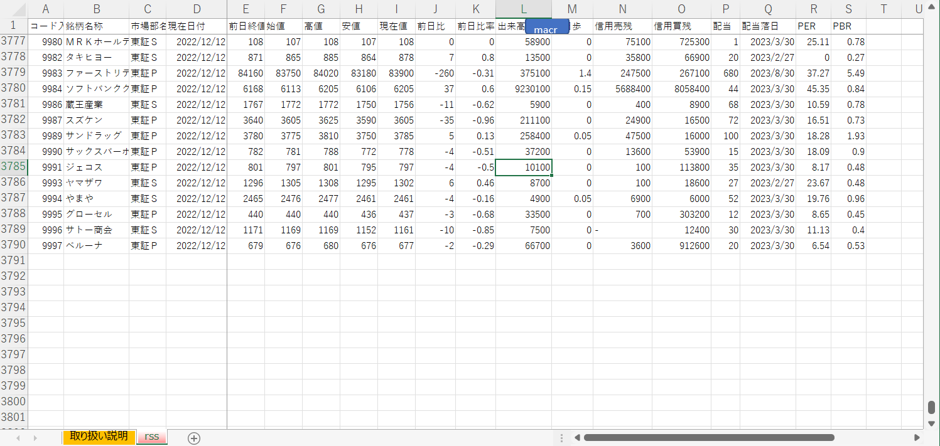
Task: Select the rss sheet tab
Action: point(151,437)
